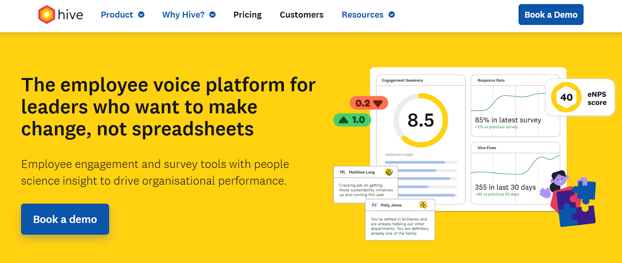Click the Polly Jones name

pos(391,205)
